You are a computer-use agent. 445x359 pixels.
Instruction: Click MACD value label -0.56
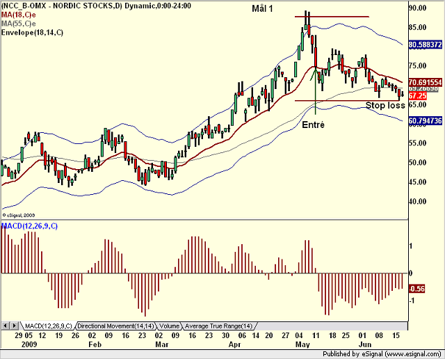(417, 289)
